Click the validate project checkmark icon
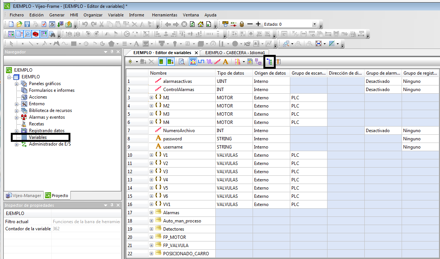This screenshot has height=259, width=440. click(x=44, y=25)
